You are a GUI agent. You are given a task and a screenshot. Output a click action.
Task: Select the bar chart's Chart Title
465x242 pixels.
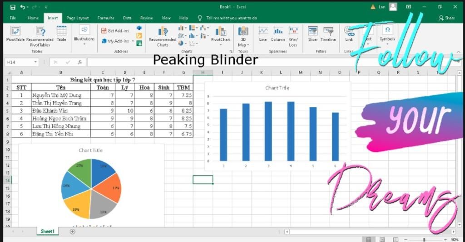coord(277,88)
